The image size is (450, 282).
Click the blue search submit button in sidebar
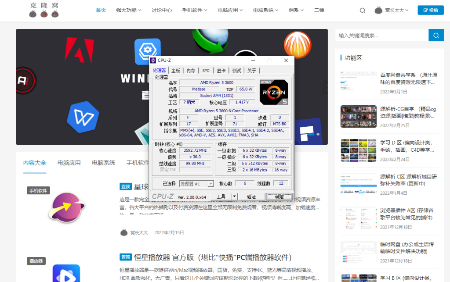point(436,35)
